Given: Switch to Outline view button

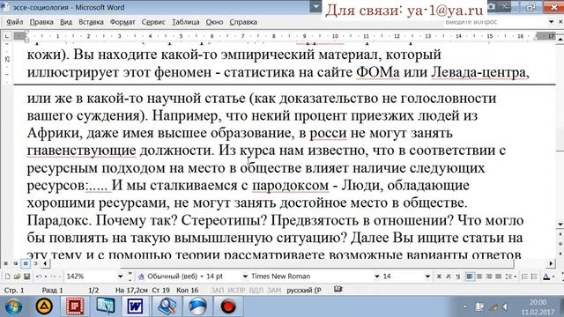Looking at the screenshot, I should click(35, 264).
